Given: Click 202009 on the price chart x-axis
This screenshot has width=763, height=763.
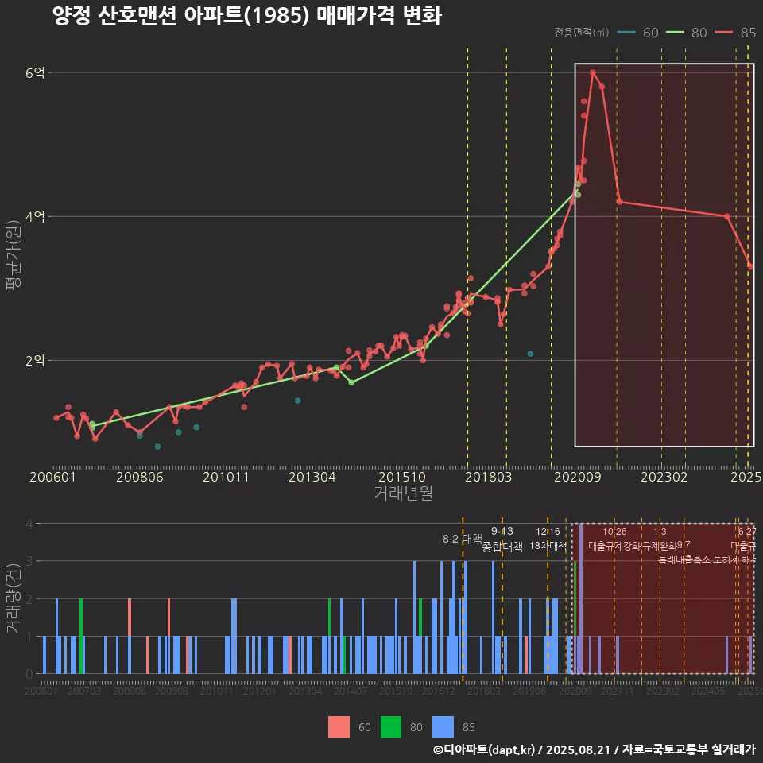Looking at the screenshot, I should 578,477.
